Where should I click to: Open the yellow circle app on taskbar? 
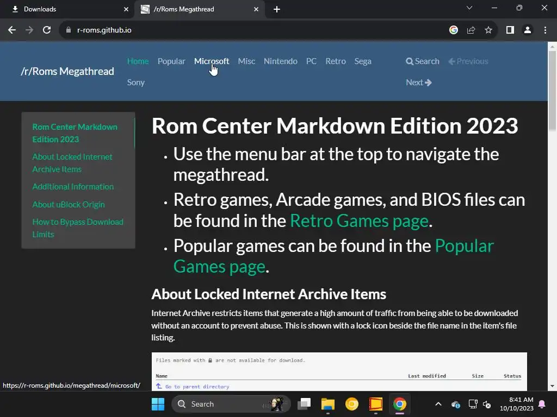[x=352, y=404]
